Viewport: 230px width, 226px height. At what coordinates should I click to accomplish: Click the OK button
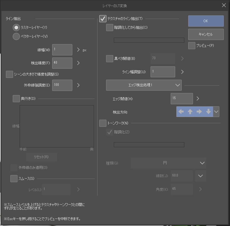[x=206, y=21]
